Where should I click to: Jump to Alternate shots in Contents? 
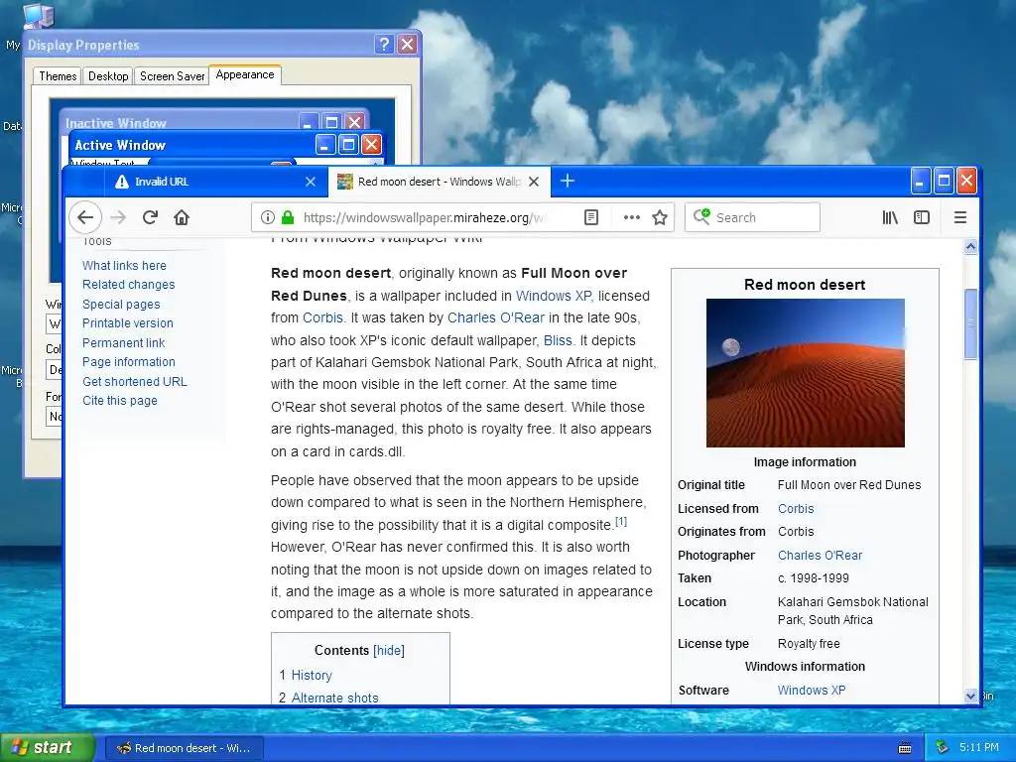pyautogui.click(x=335, y=698)
